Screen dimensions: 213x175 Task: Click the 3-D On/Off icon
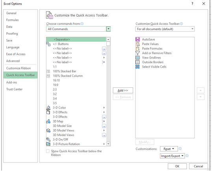tap(48, 139)
